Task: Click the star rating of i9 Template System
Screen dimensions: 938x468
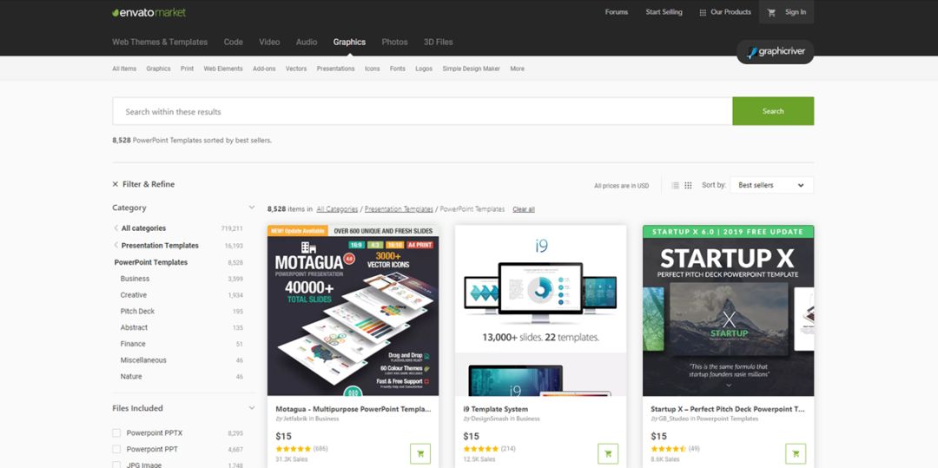Action: click(x=481, y=449)
